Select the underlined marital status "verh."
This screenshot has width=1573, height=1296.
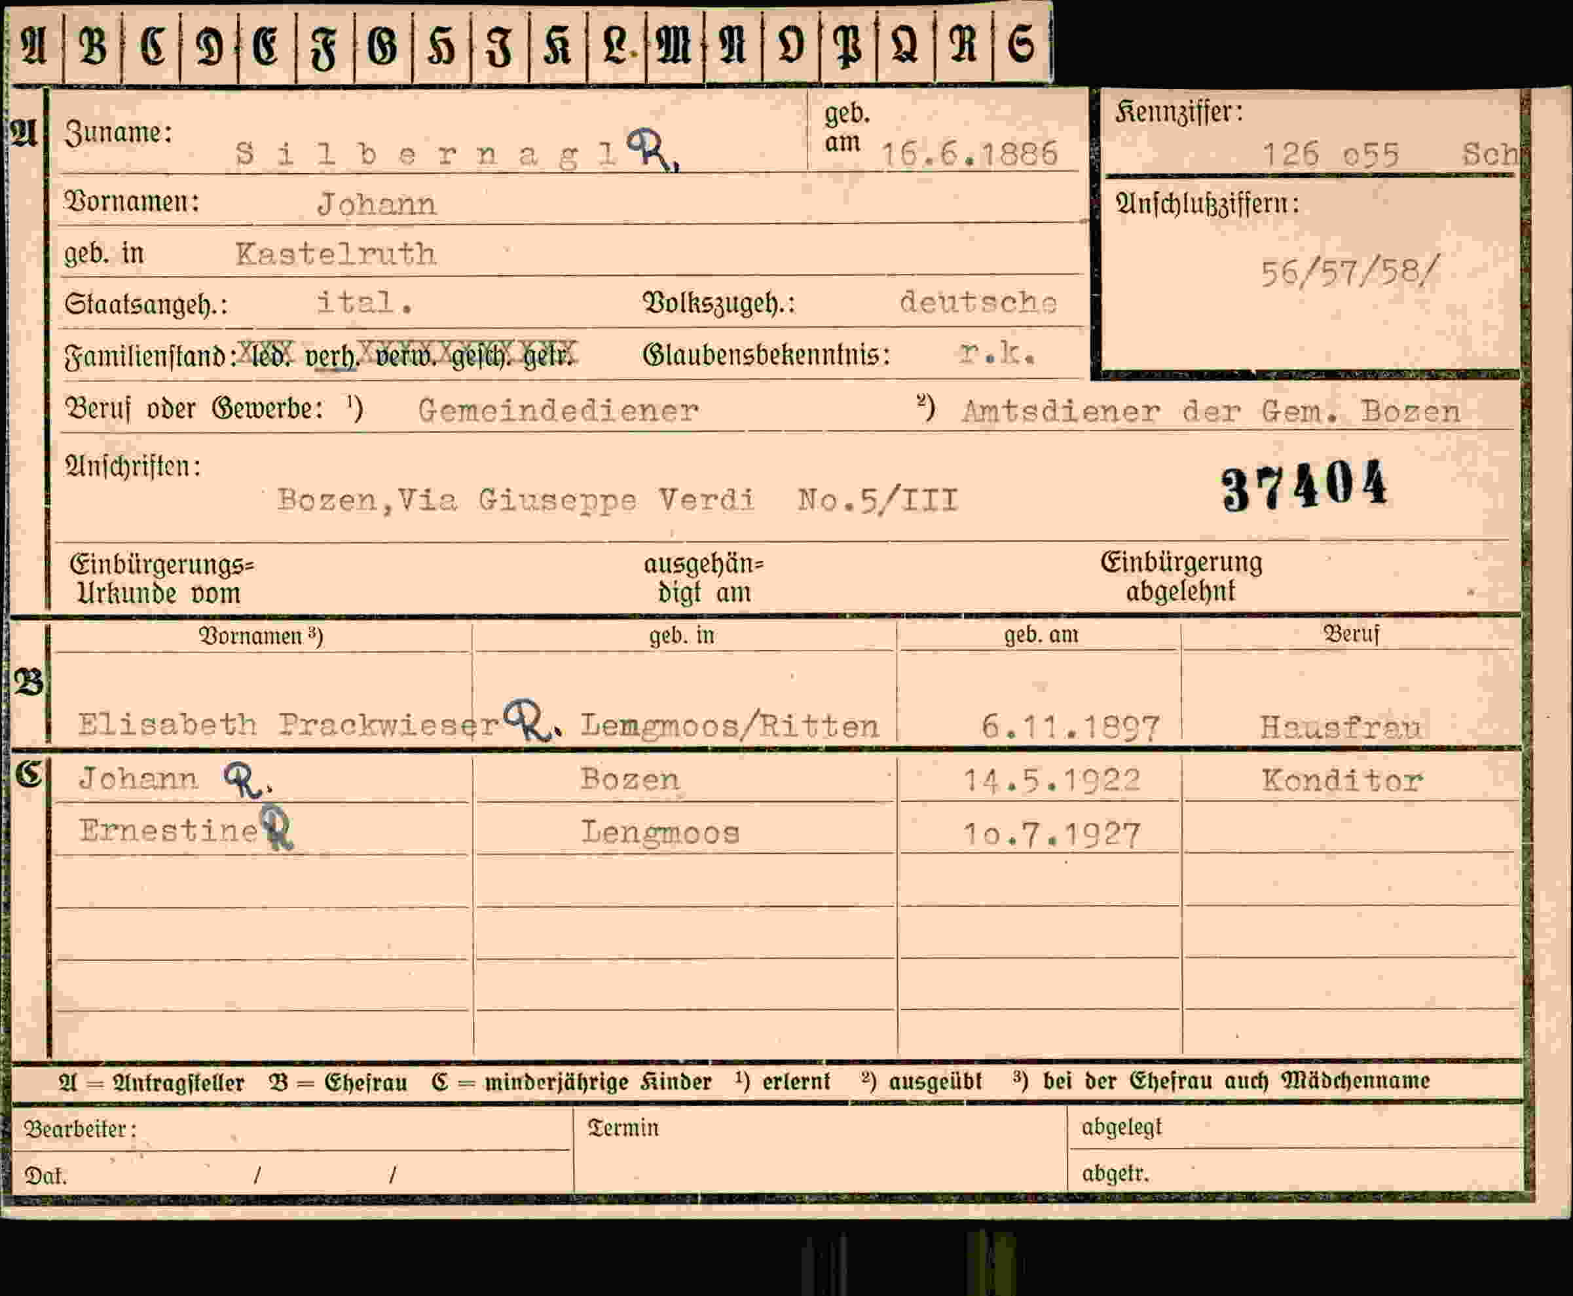click(x=332, y=357)
